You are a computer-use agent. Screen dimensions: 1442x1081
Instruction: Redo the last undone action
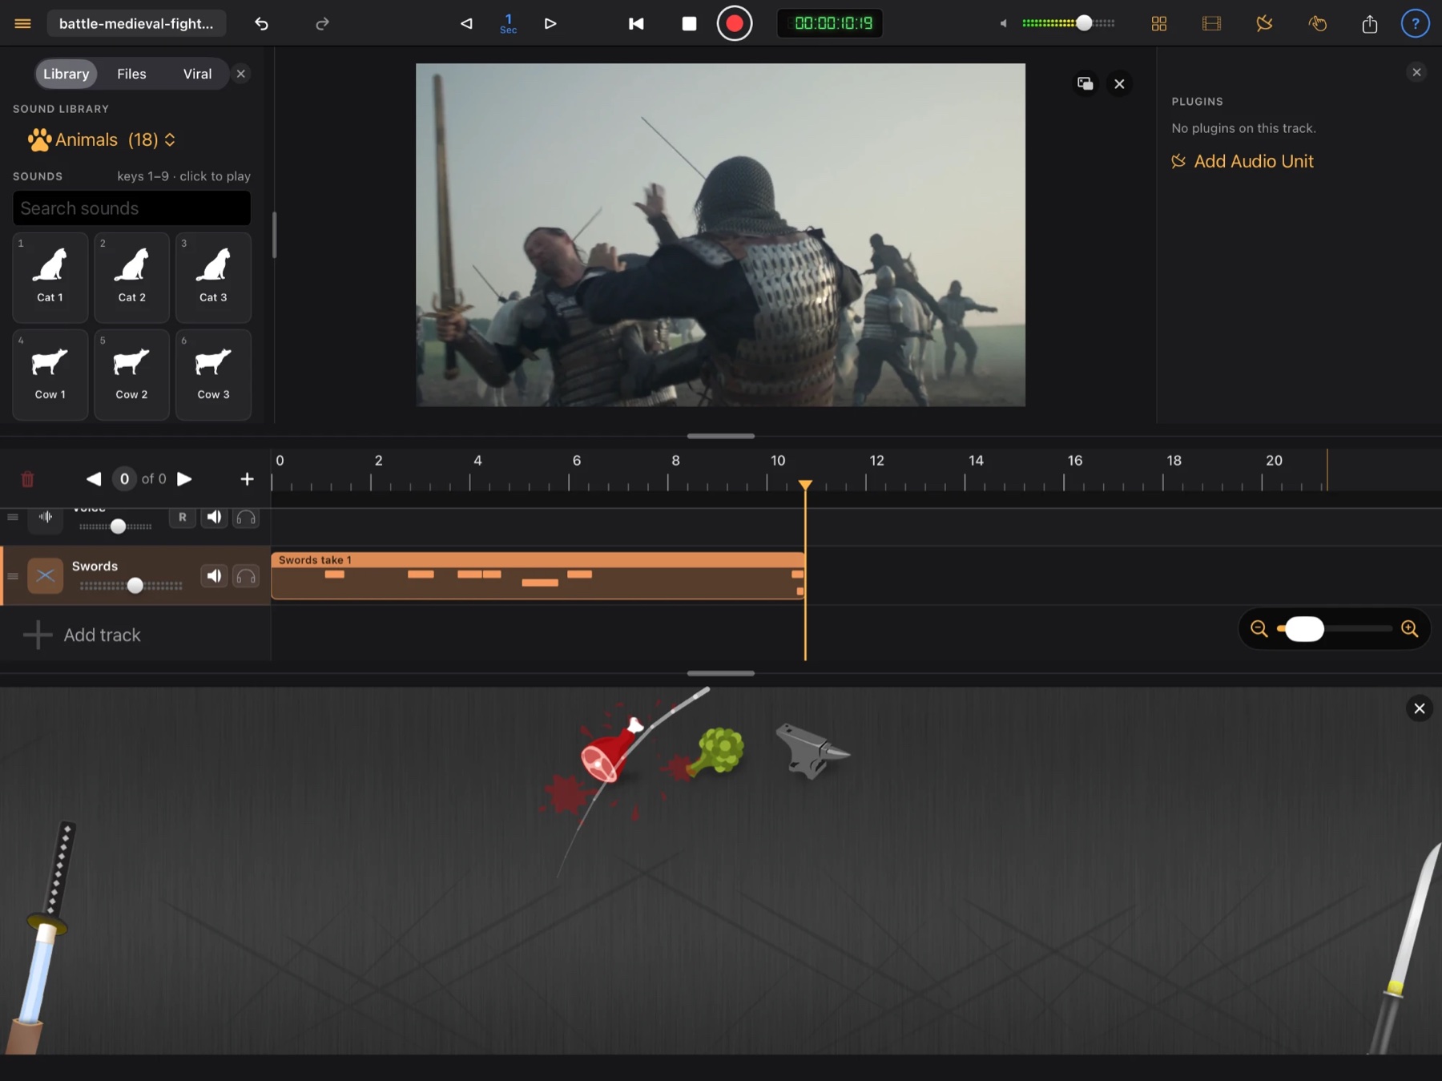(x=322, y=23)
